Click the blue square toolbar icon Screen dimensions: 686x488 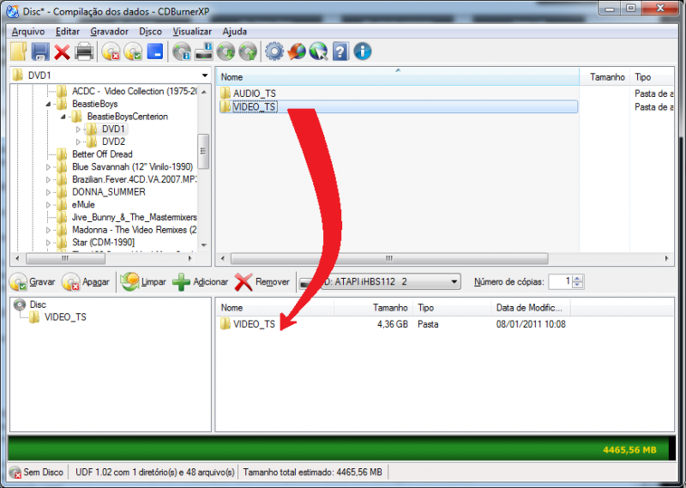coord(155,51)
